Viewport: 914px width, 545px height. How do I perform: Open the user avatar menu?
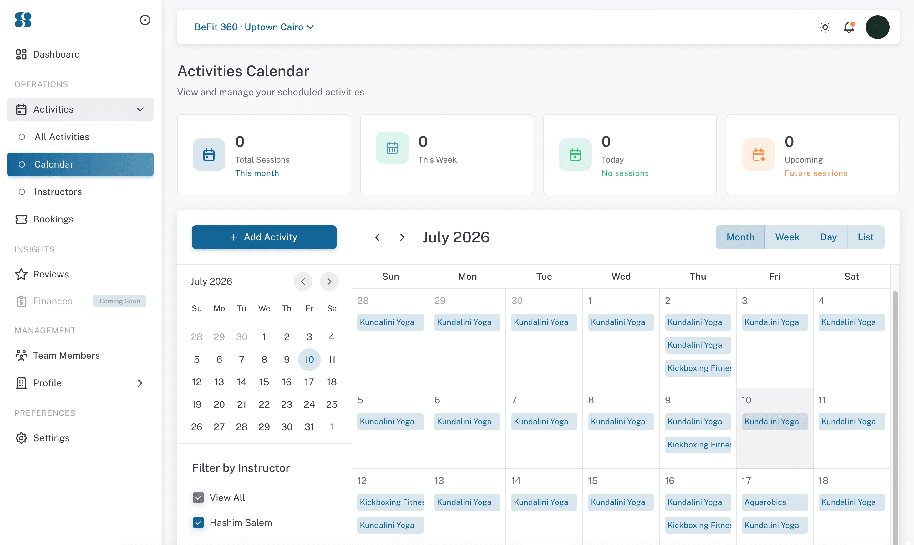click(x=877, y=27)
